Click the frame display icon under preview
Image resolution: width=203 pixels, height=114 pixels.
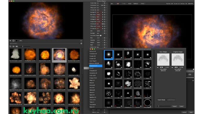tap(13, 41)
